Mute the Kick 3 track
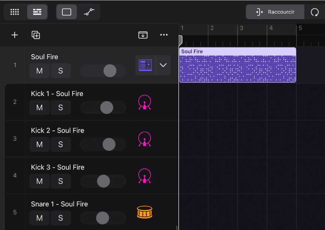This screenshot has width=325, height=230. coord(39,181)
